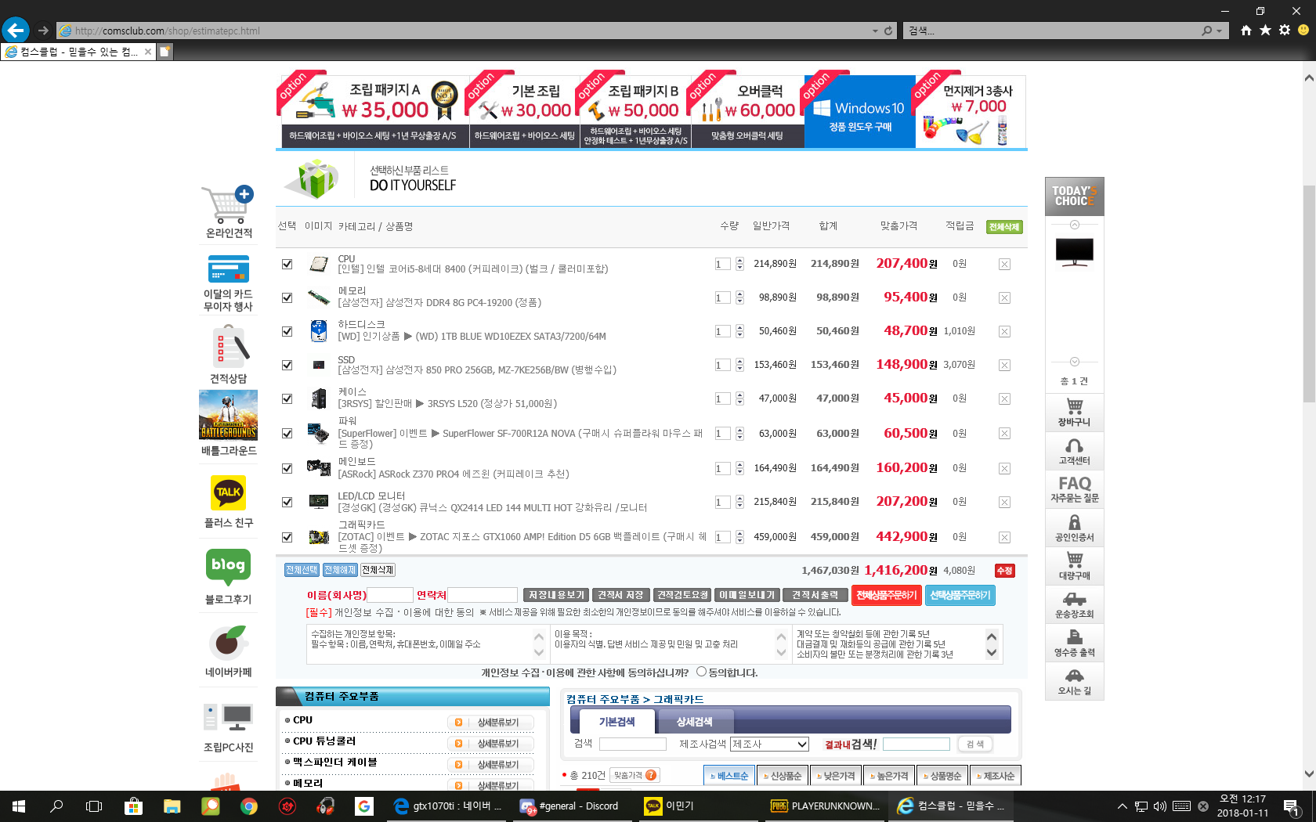1316x822 pixels.
Task: Click 이메일보내기 button
Action: [747, 596]
